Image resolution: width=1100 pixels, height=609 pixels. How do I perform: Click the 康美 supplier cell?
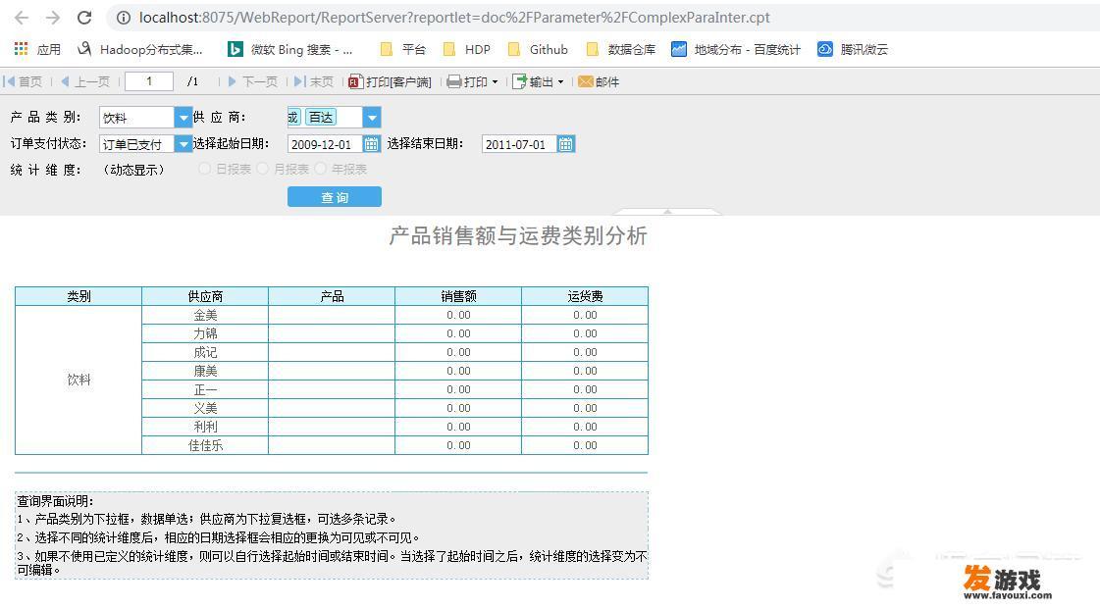(205, 371)
